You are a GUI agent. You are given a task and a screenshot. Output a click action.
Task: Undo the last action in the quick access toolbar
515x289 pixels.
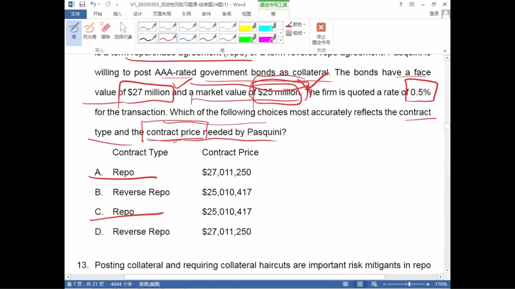[x=93, y=5]
